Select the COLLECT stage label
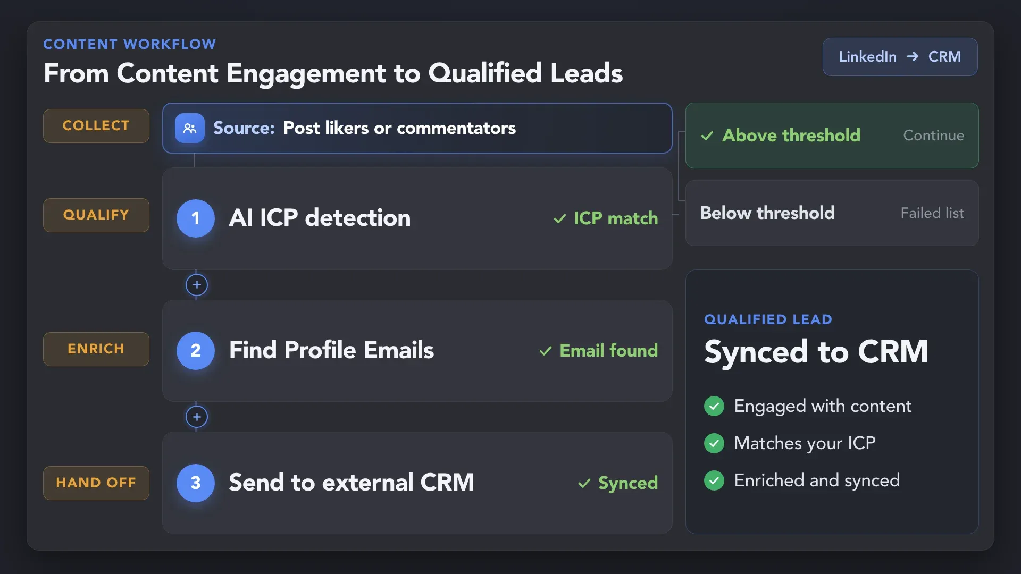This screenshot has height=574, width=1021. 96,126
